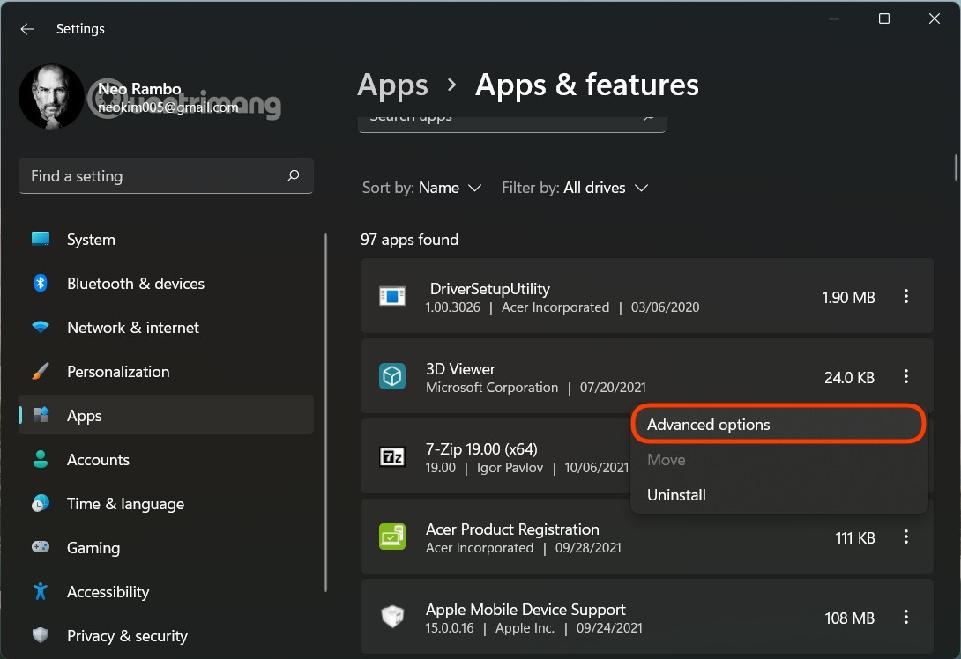This screenshot has width=961, height=659.
Task: Go to Network & internet settings
Action: 132,328
